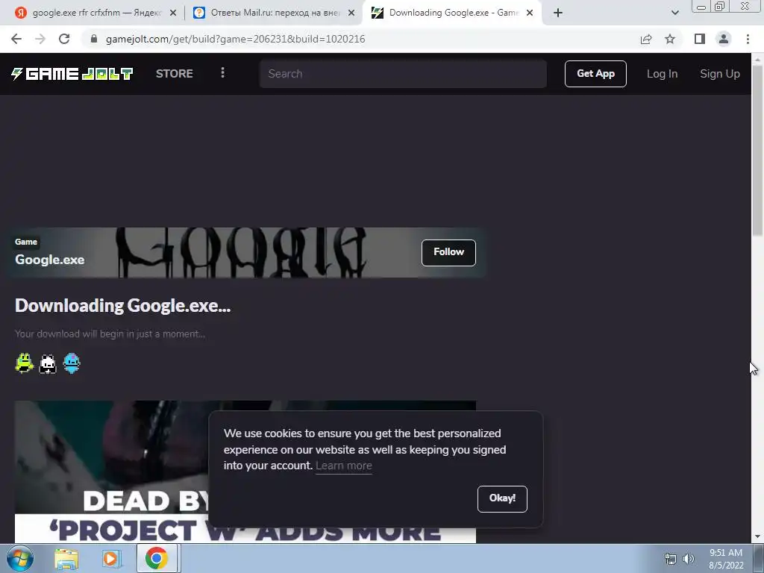This screenshot has width=764, height=573.
Task: Open Chrome profile menu
Action: pyautogui.click(x=724, y=39)
